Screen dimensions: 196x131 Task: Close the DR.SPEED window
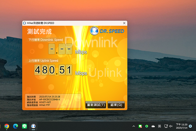pyautogui.click(x=124, y=23)
